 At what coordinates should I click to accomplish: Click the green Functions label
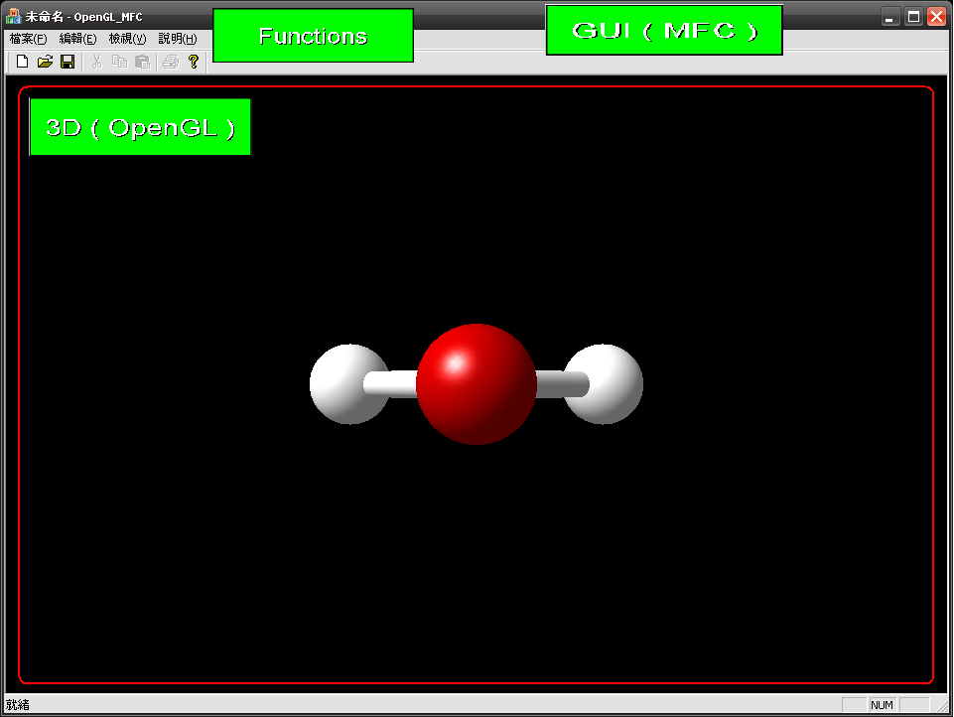point(313,36)
